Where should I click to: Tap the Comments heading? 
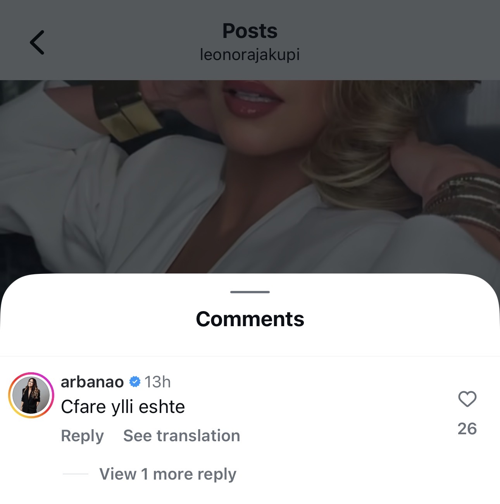(250, 319)
